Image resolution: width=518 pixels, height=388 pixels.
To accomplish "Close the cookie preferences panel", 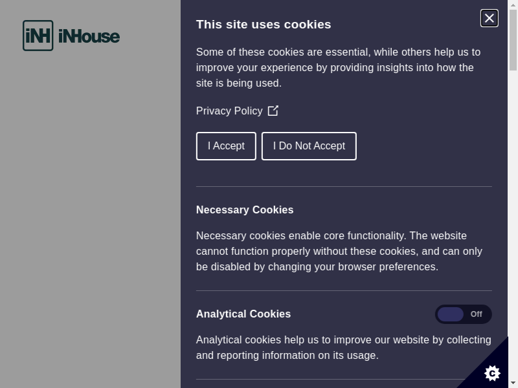I will [489, 18].
